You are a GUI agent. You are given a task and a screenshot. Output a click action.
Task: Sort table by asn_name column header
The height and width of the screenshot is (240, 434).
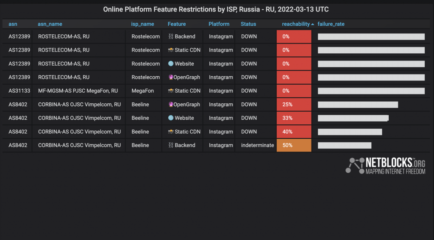(x=50, y=24)
